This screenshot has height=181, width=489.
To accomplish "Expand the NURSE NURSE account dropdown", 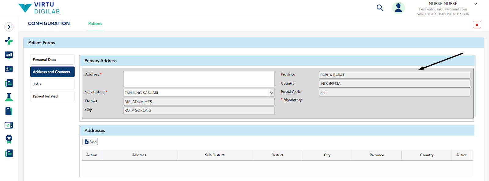I will click(x=476, y=4).
